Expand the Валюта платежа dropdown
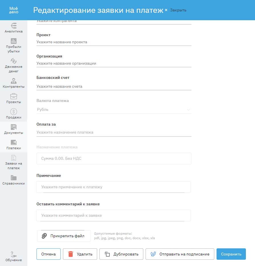Screen dimensions: 255x266 tap(114, 109)
